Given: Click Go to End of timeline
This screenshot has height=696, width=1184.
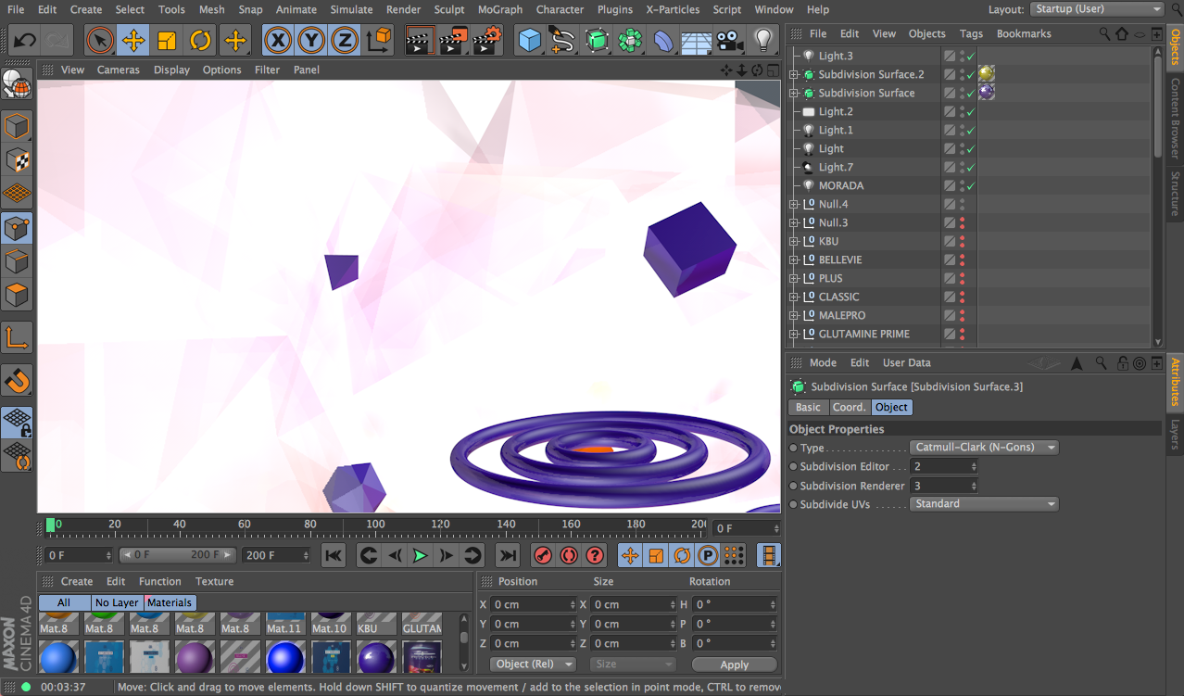Looking at the screenshot, I should 508,555.
